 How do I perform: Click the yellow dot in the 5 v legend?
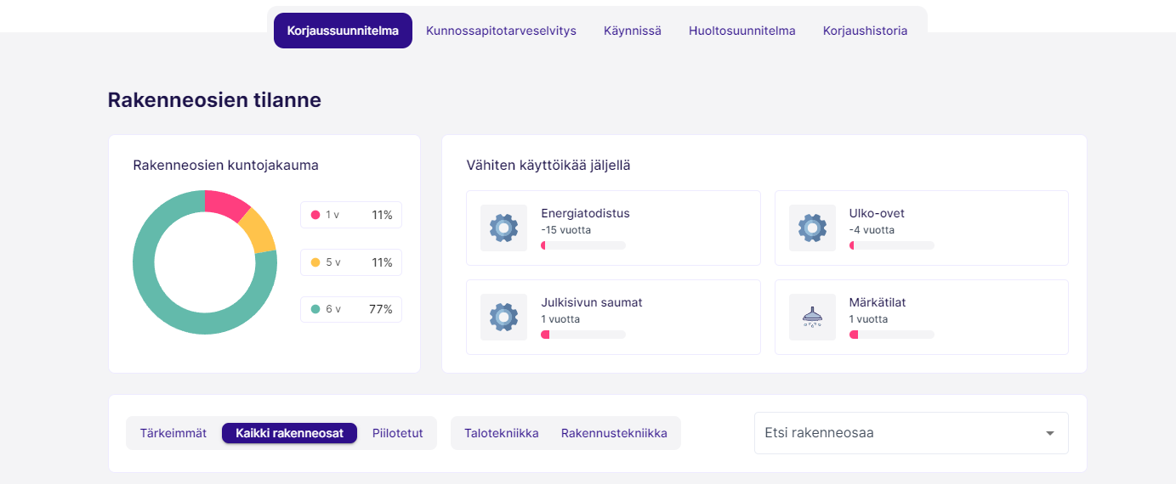pos(315,262)
